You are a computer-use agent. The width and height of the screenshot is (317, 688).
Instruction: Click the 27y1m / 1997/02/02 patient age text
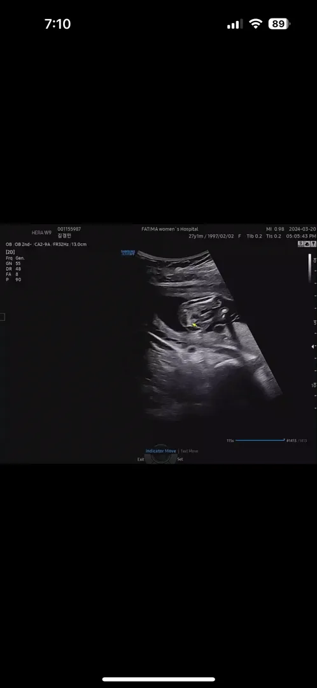pyautogui.click(x=211, y=236)
